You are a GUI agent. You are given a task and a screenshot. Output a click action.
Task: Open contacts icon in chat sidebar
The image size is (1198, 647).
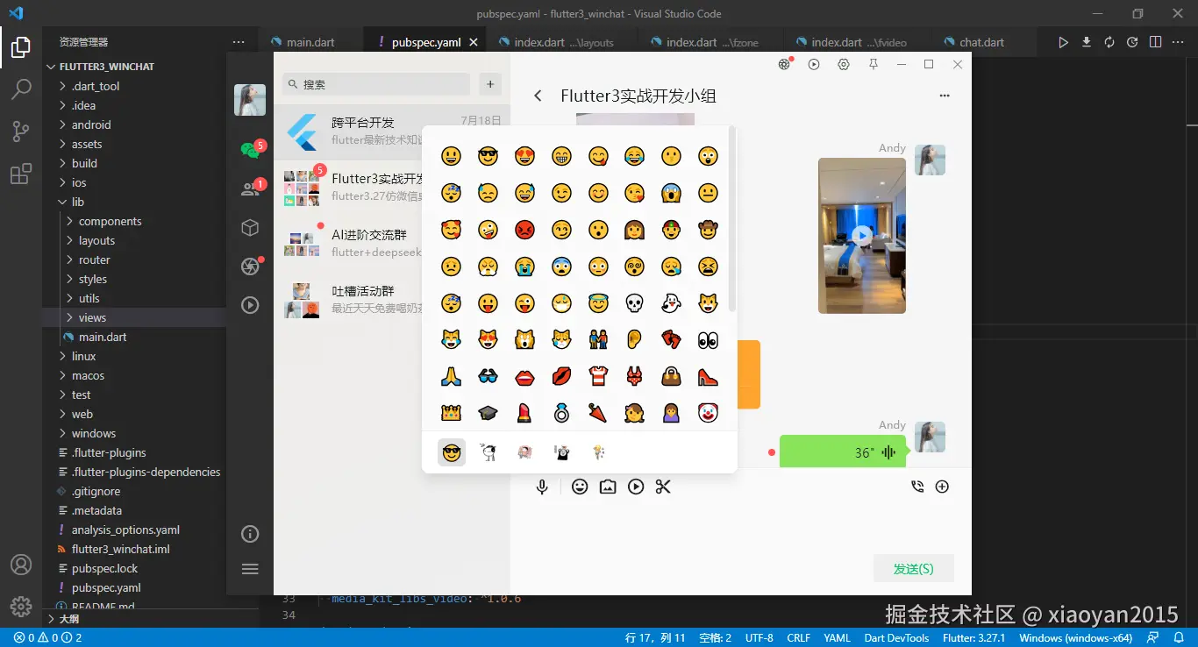pyautogui.click(x=250, y=188)
